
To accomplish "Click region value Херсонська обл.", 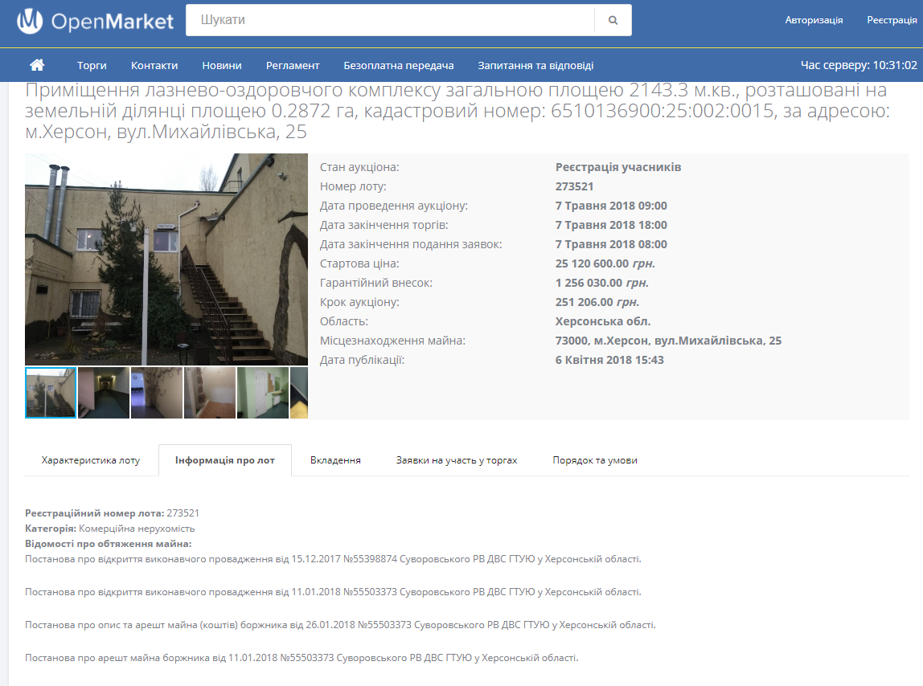I will pyautogui.click(x=603, y=322).
